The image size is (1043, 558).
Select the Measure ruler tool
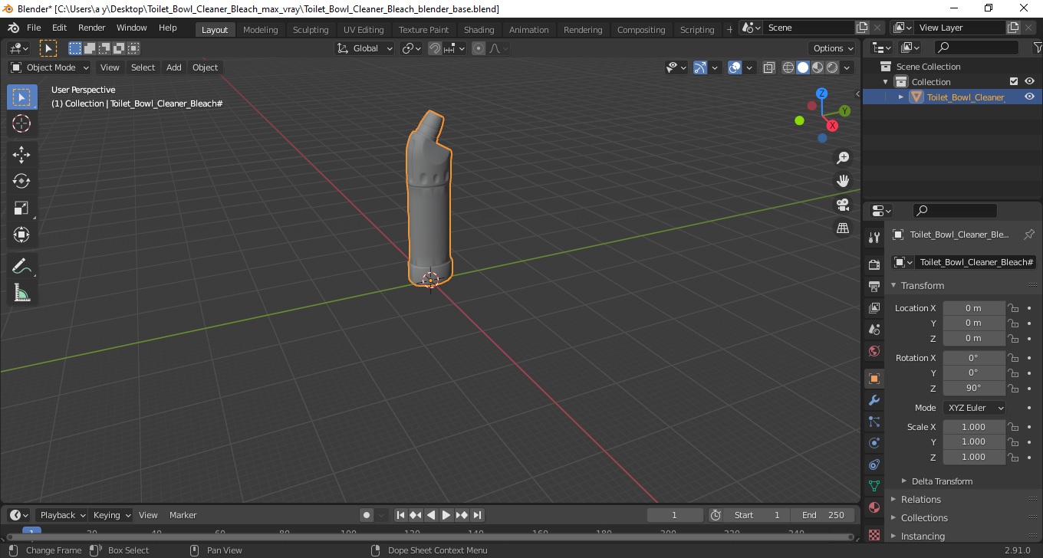click(x=21, y=293)
